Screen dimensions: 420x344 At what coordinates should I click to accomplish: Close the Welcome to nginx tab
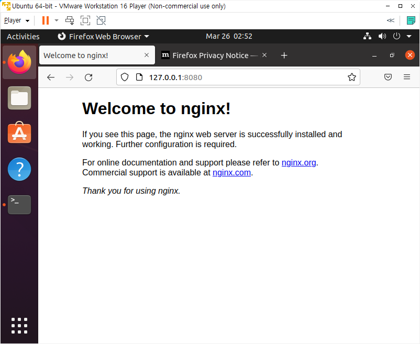coord(147,55)
